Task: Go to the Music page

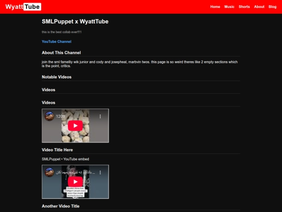Action: click(229, 7)
